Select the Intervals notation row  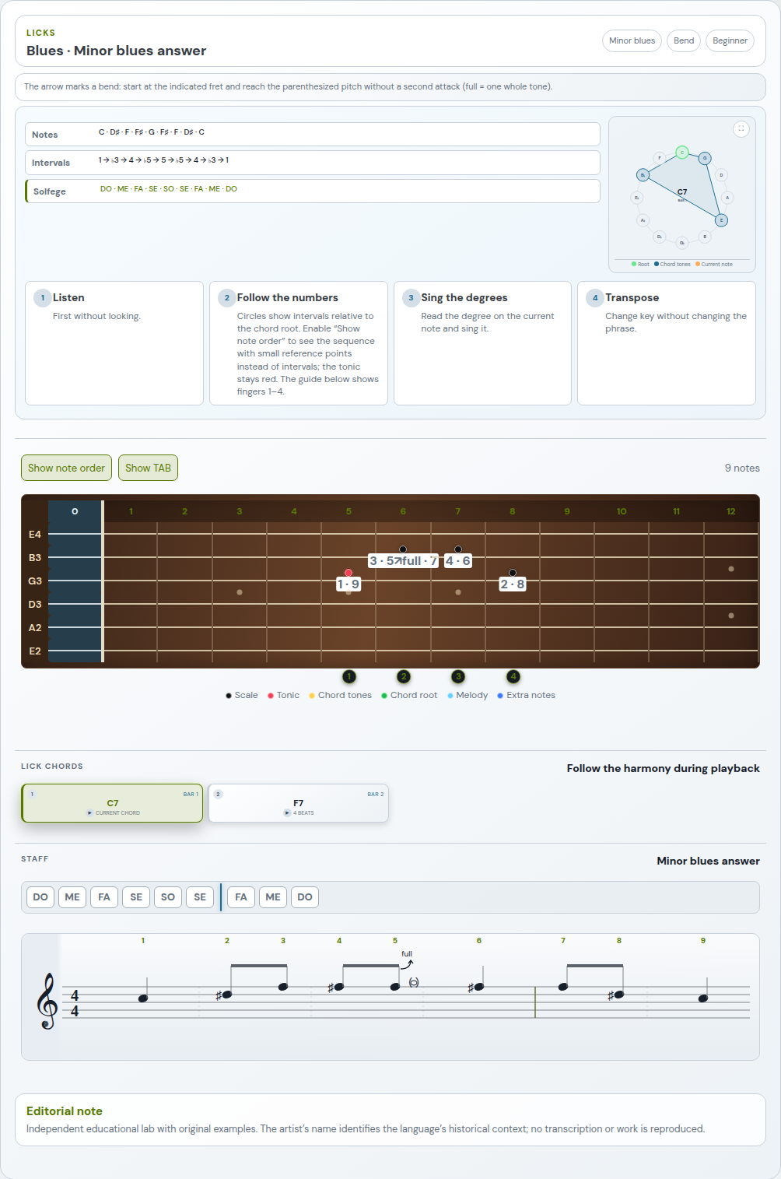click(313, 163)
